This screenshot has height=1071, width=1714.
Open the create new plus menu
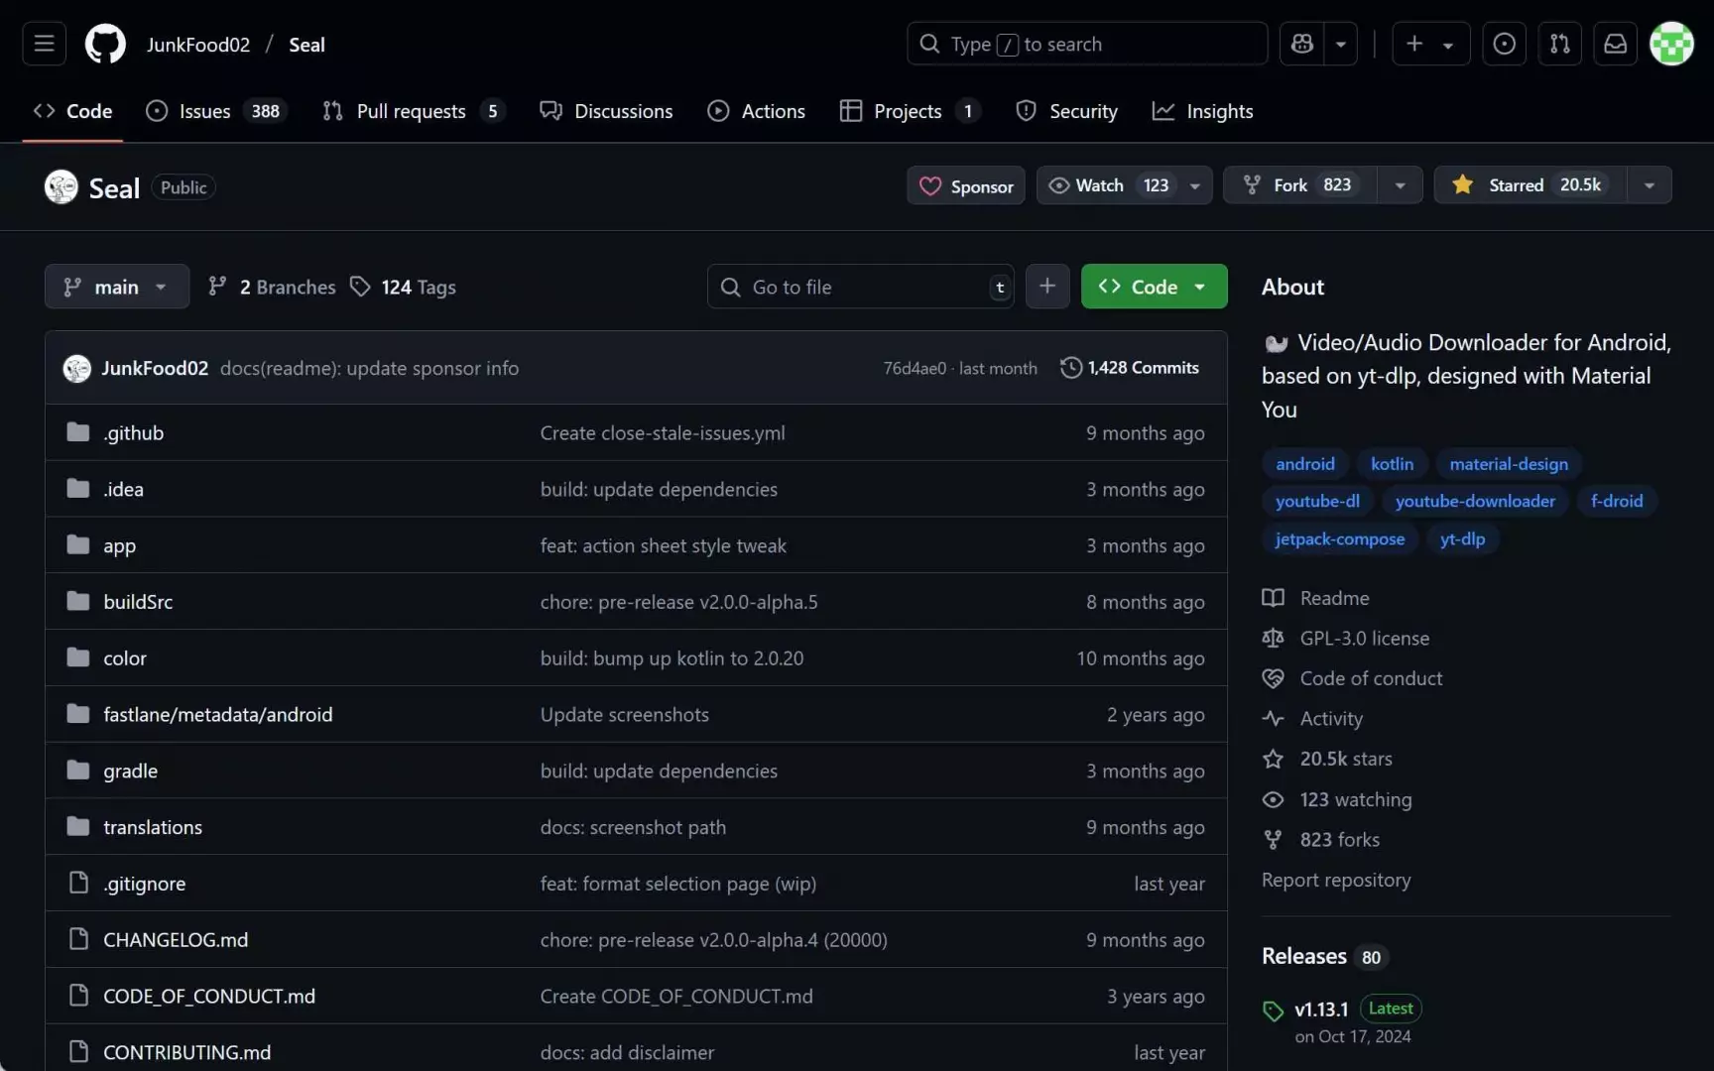(x=1429, y=44)
